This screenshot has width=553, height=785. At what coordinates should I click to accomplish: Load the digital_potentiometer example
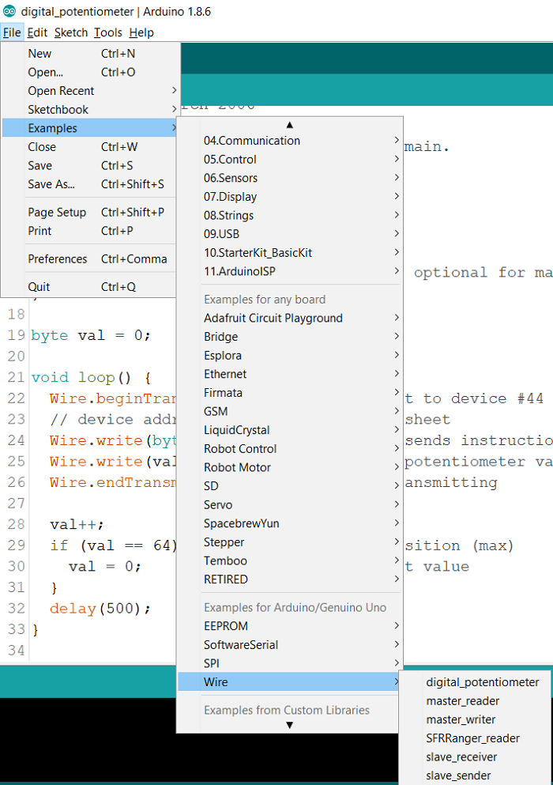(x=475, y=682)
